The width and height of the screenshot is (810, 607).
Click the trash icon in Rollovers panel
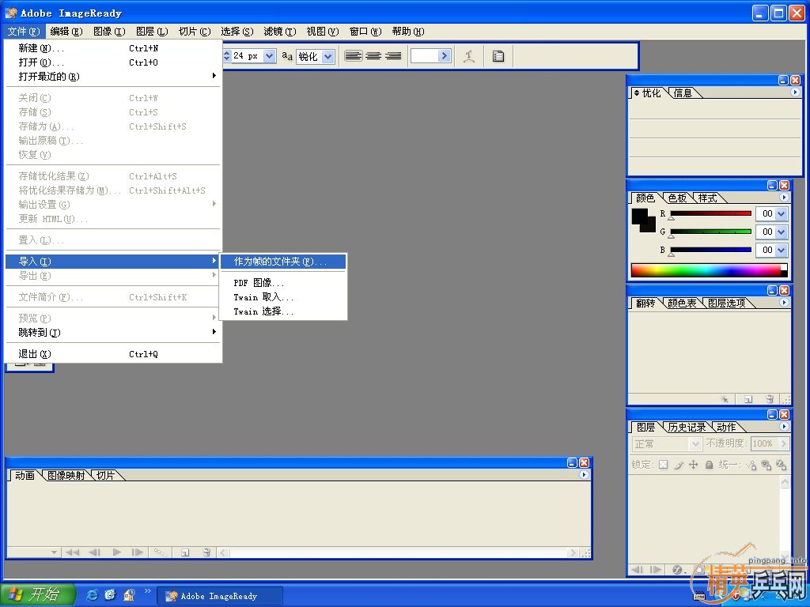[x=770, y=399]
